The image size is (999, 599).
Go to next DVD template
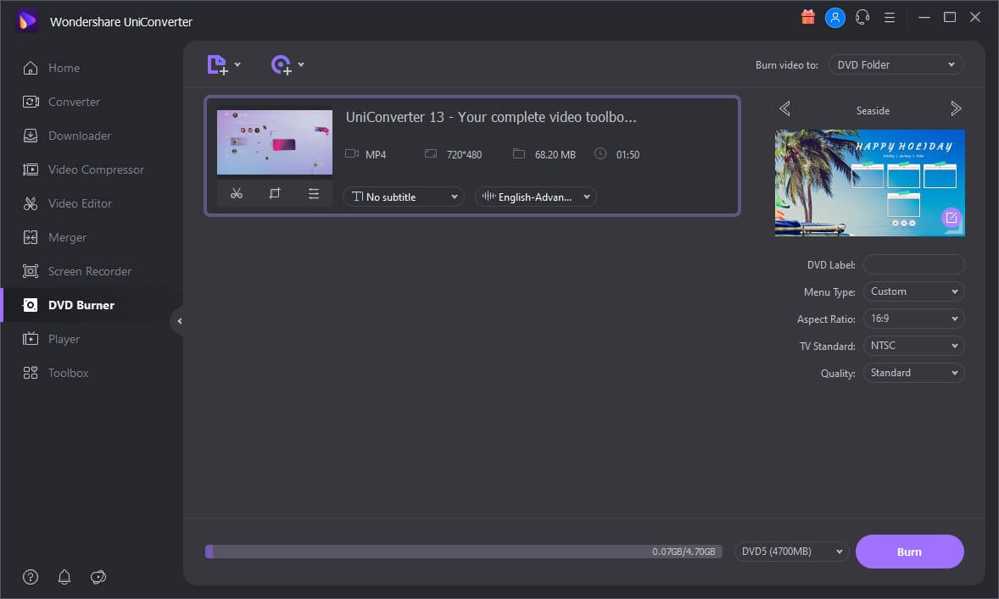pyautogui.click(x=956, y=108)
